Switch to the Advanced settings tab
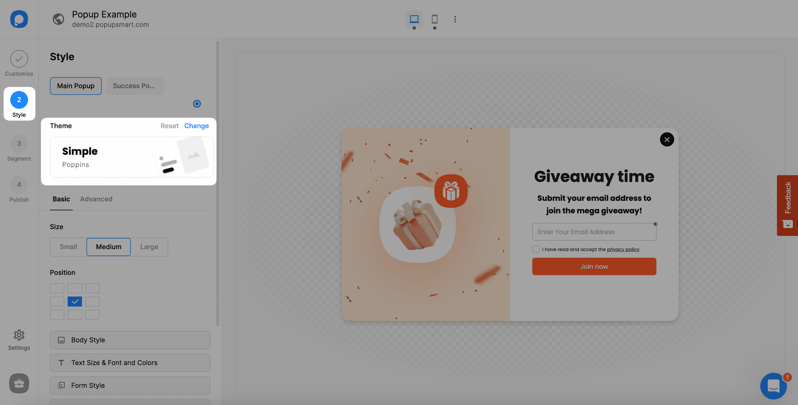The width and height of the screenshot is (798, 405). coord(96,199)
